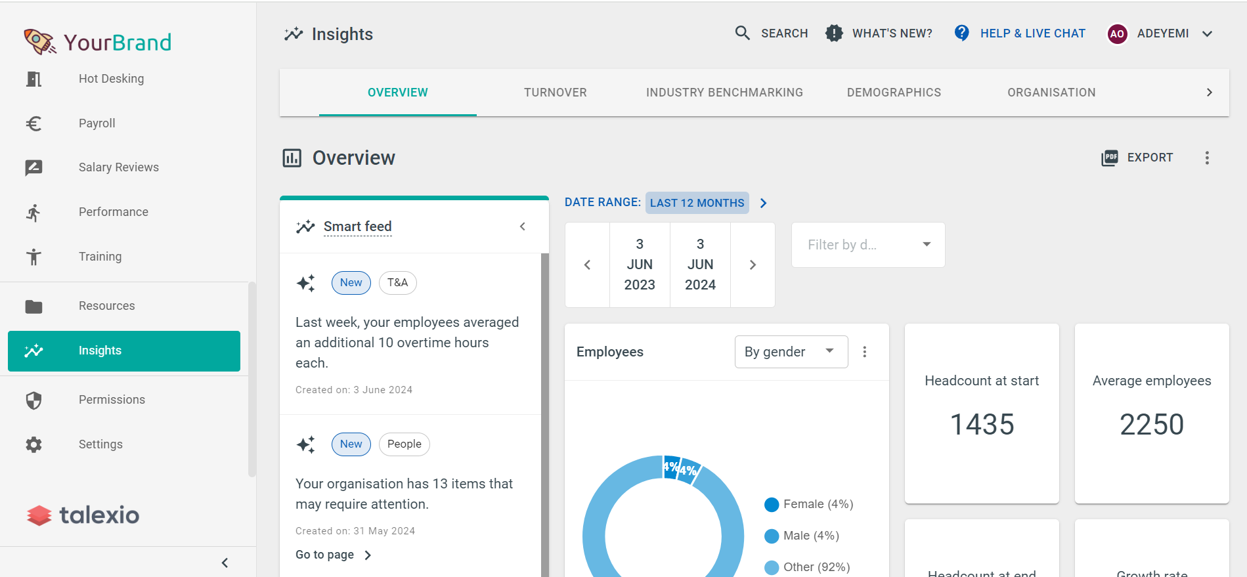
Task: Click the Headcount at start card
Action: point(982,414)
